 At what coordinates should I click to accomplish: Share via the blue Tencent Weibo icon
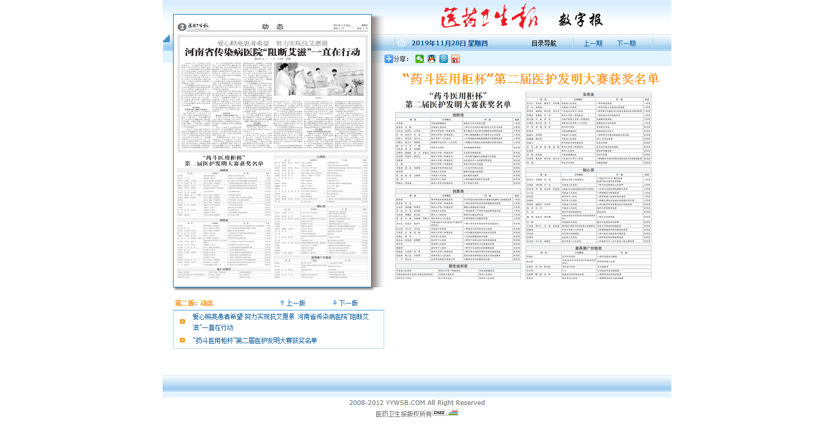[444, 59]
